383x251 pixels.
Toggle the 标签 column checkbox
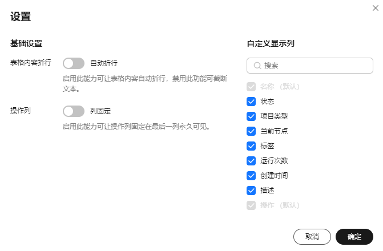coord(251,146)
